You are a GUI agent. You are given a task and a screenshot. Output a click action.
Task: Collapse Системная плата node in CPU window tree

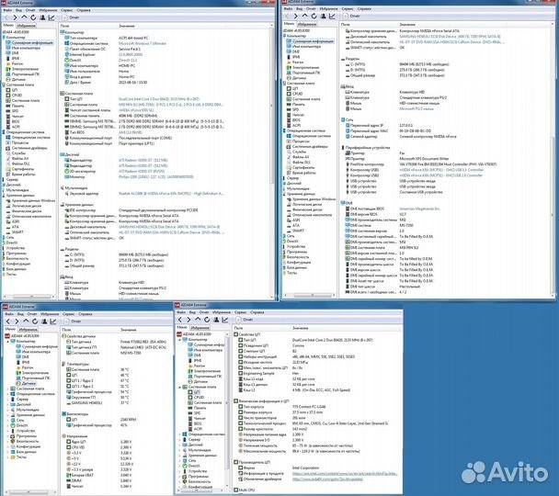pyautogui.click(x=180, y=387)
